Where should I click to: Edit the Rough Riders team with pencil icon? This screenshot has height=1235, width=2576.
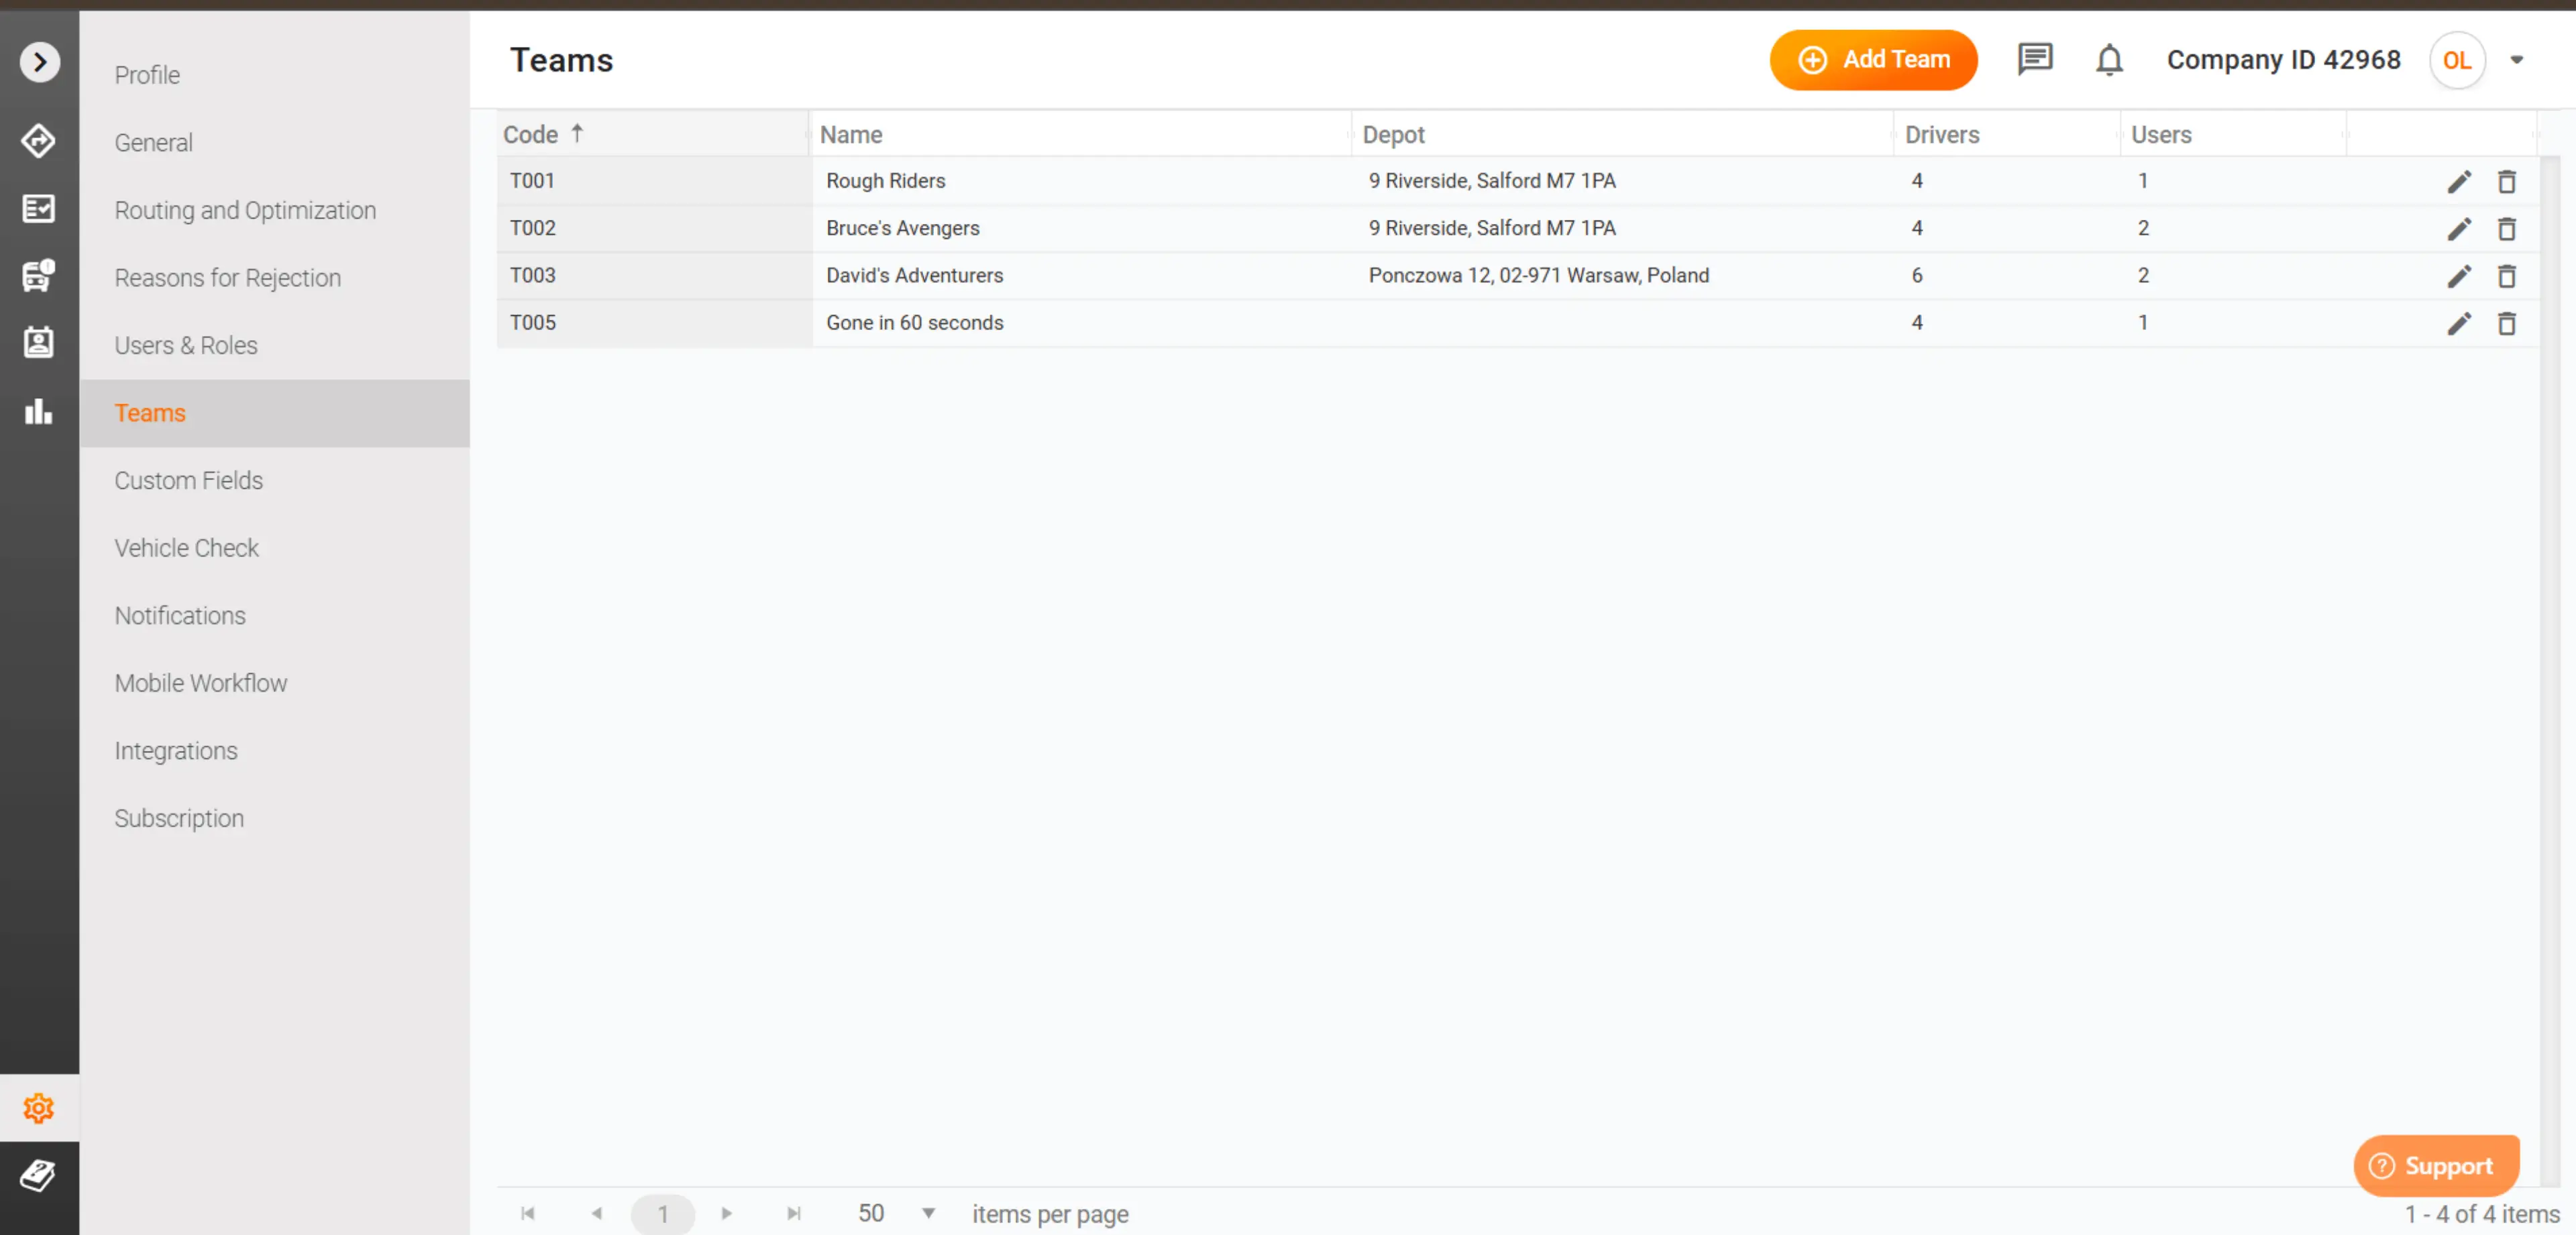coord(2460,181)
